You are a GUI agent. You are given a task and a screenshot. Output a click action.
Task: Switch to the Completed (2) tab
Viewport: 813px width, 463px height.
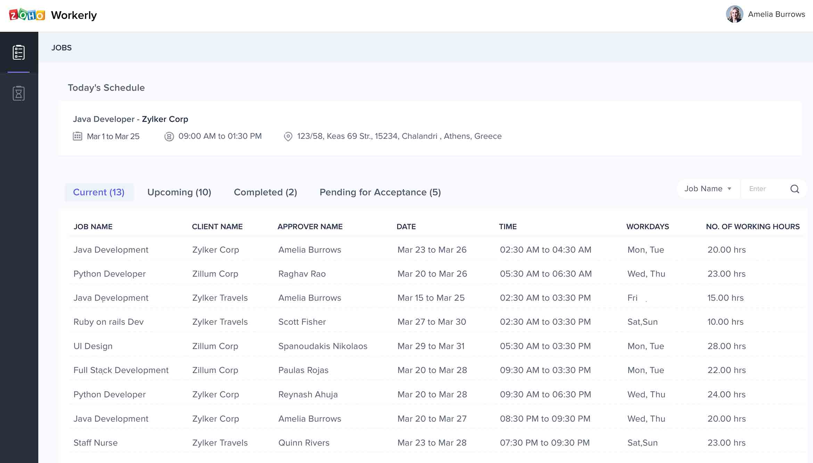(x=265, y=192)
